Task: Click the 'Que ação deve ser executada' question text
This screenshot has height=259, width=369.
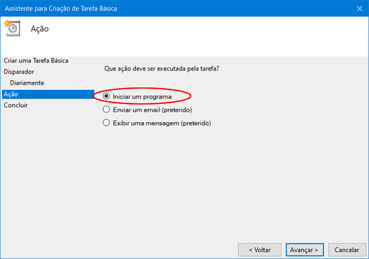Action: [162, 69]
